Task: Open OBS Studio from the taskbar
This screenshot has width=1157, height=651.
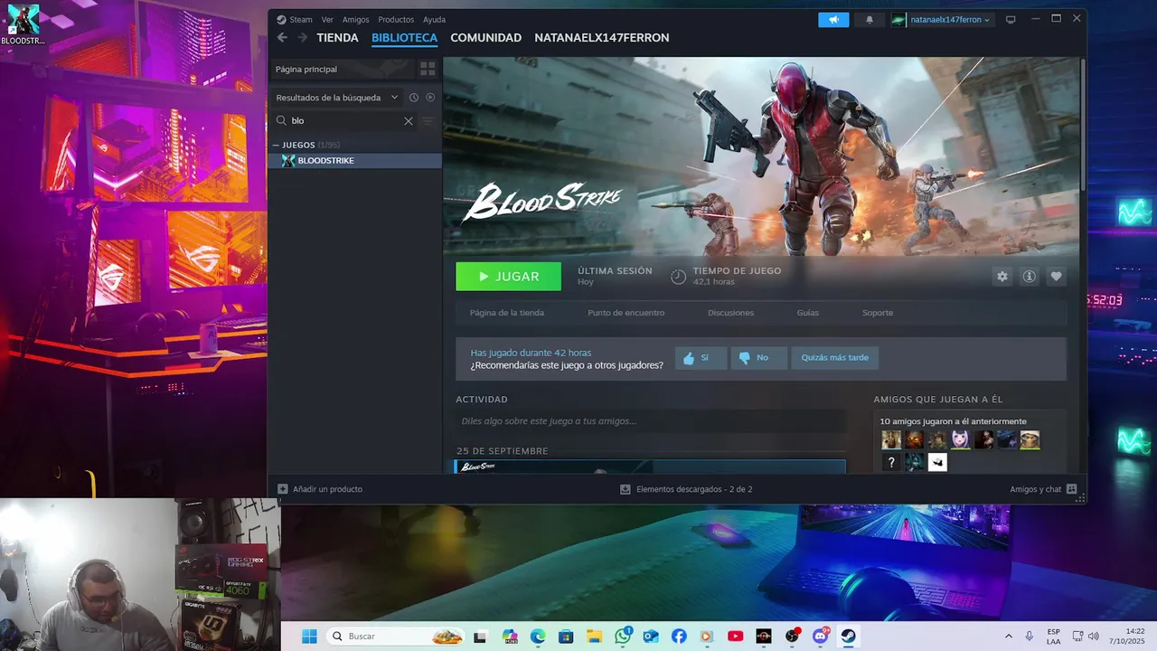Action: click(792, 637)
